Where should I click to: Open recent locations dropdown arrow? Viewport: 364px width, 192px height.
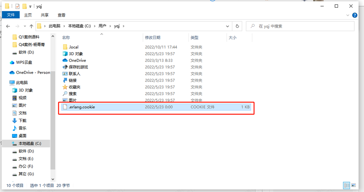click(25, 26)
